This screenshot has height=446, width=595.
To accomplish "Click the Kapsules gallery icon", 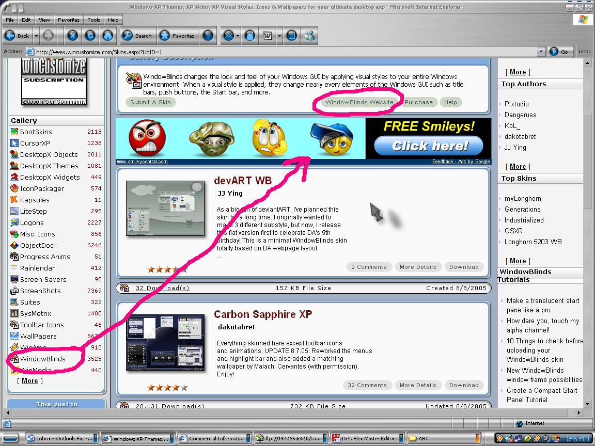I will pyautogui.click(x=14, y=200).
